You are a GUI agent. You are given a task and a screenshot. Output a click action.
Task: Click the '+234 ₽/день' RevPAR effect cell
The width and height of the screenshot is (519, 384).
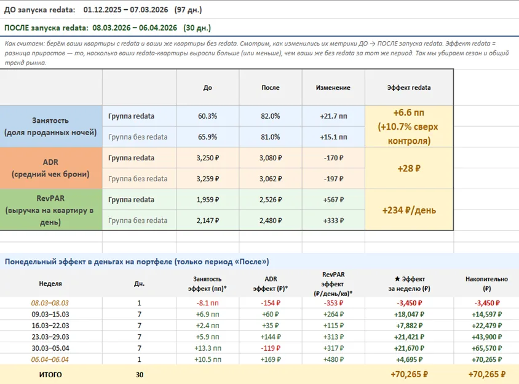pos(409,210)
